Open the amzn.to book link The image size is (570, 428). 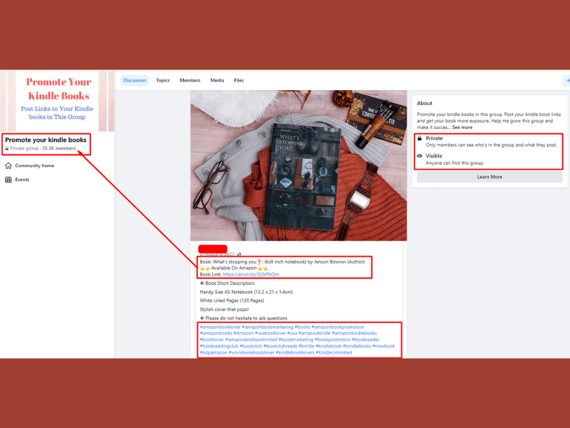[x=251, y=274]
